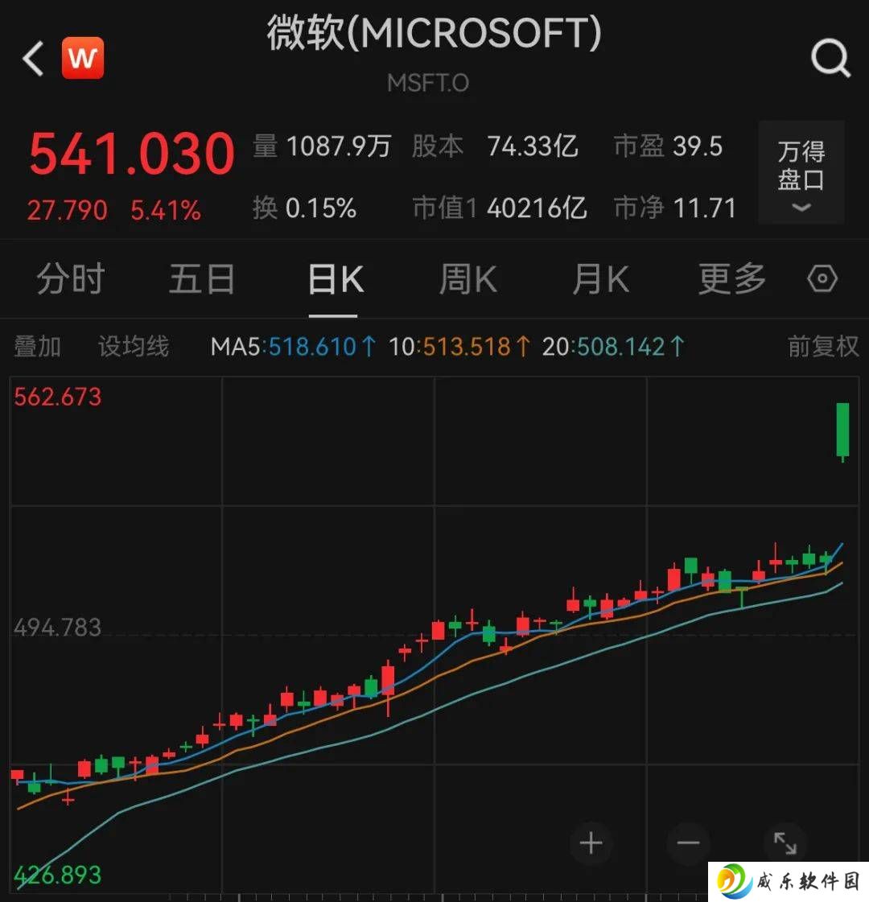This screenshot has width=869, height=902.
Task: Zoom in chart with plus button
Action: click(x=591, y=843)
